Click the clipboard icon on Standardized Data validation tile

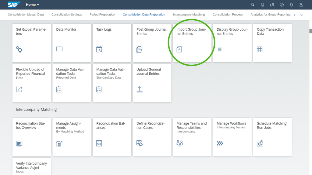point(99,89)
